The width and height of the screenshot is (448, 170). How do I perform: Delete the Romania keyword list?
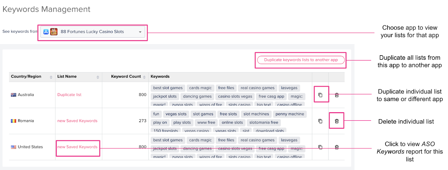[x=337, y=121]
